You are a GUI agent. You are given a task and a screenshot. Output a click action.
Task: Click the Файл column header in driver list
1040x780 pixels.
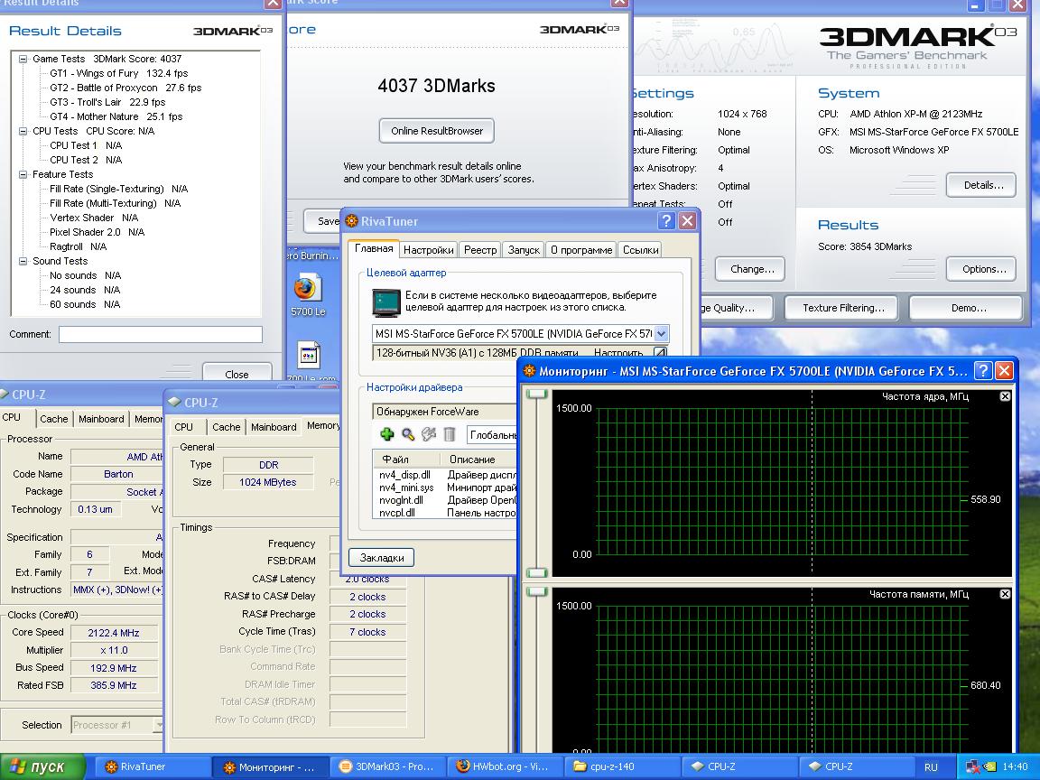(406, 459)
